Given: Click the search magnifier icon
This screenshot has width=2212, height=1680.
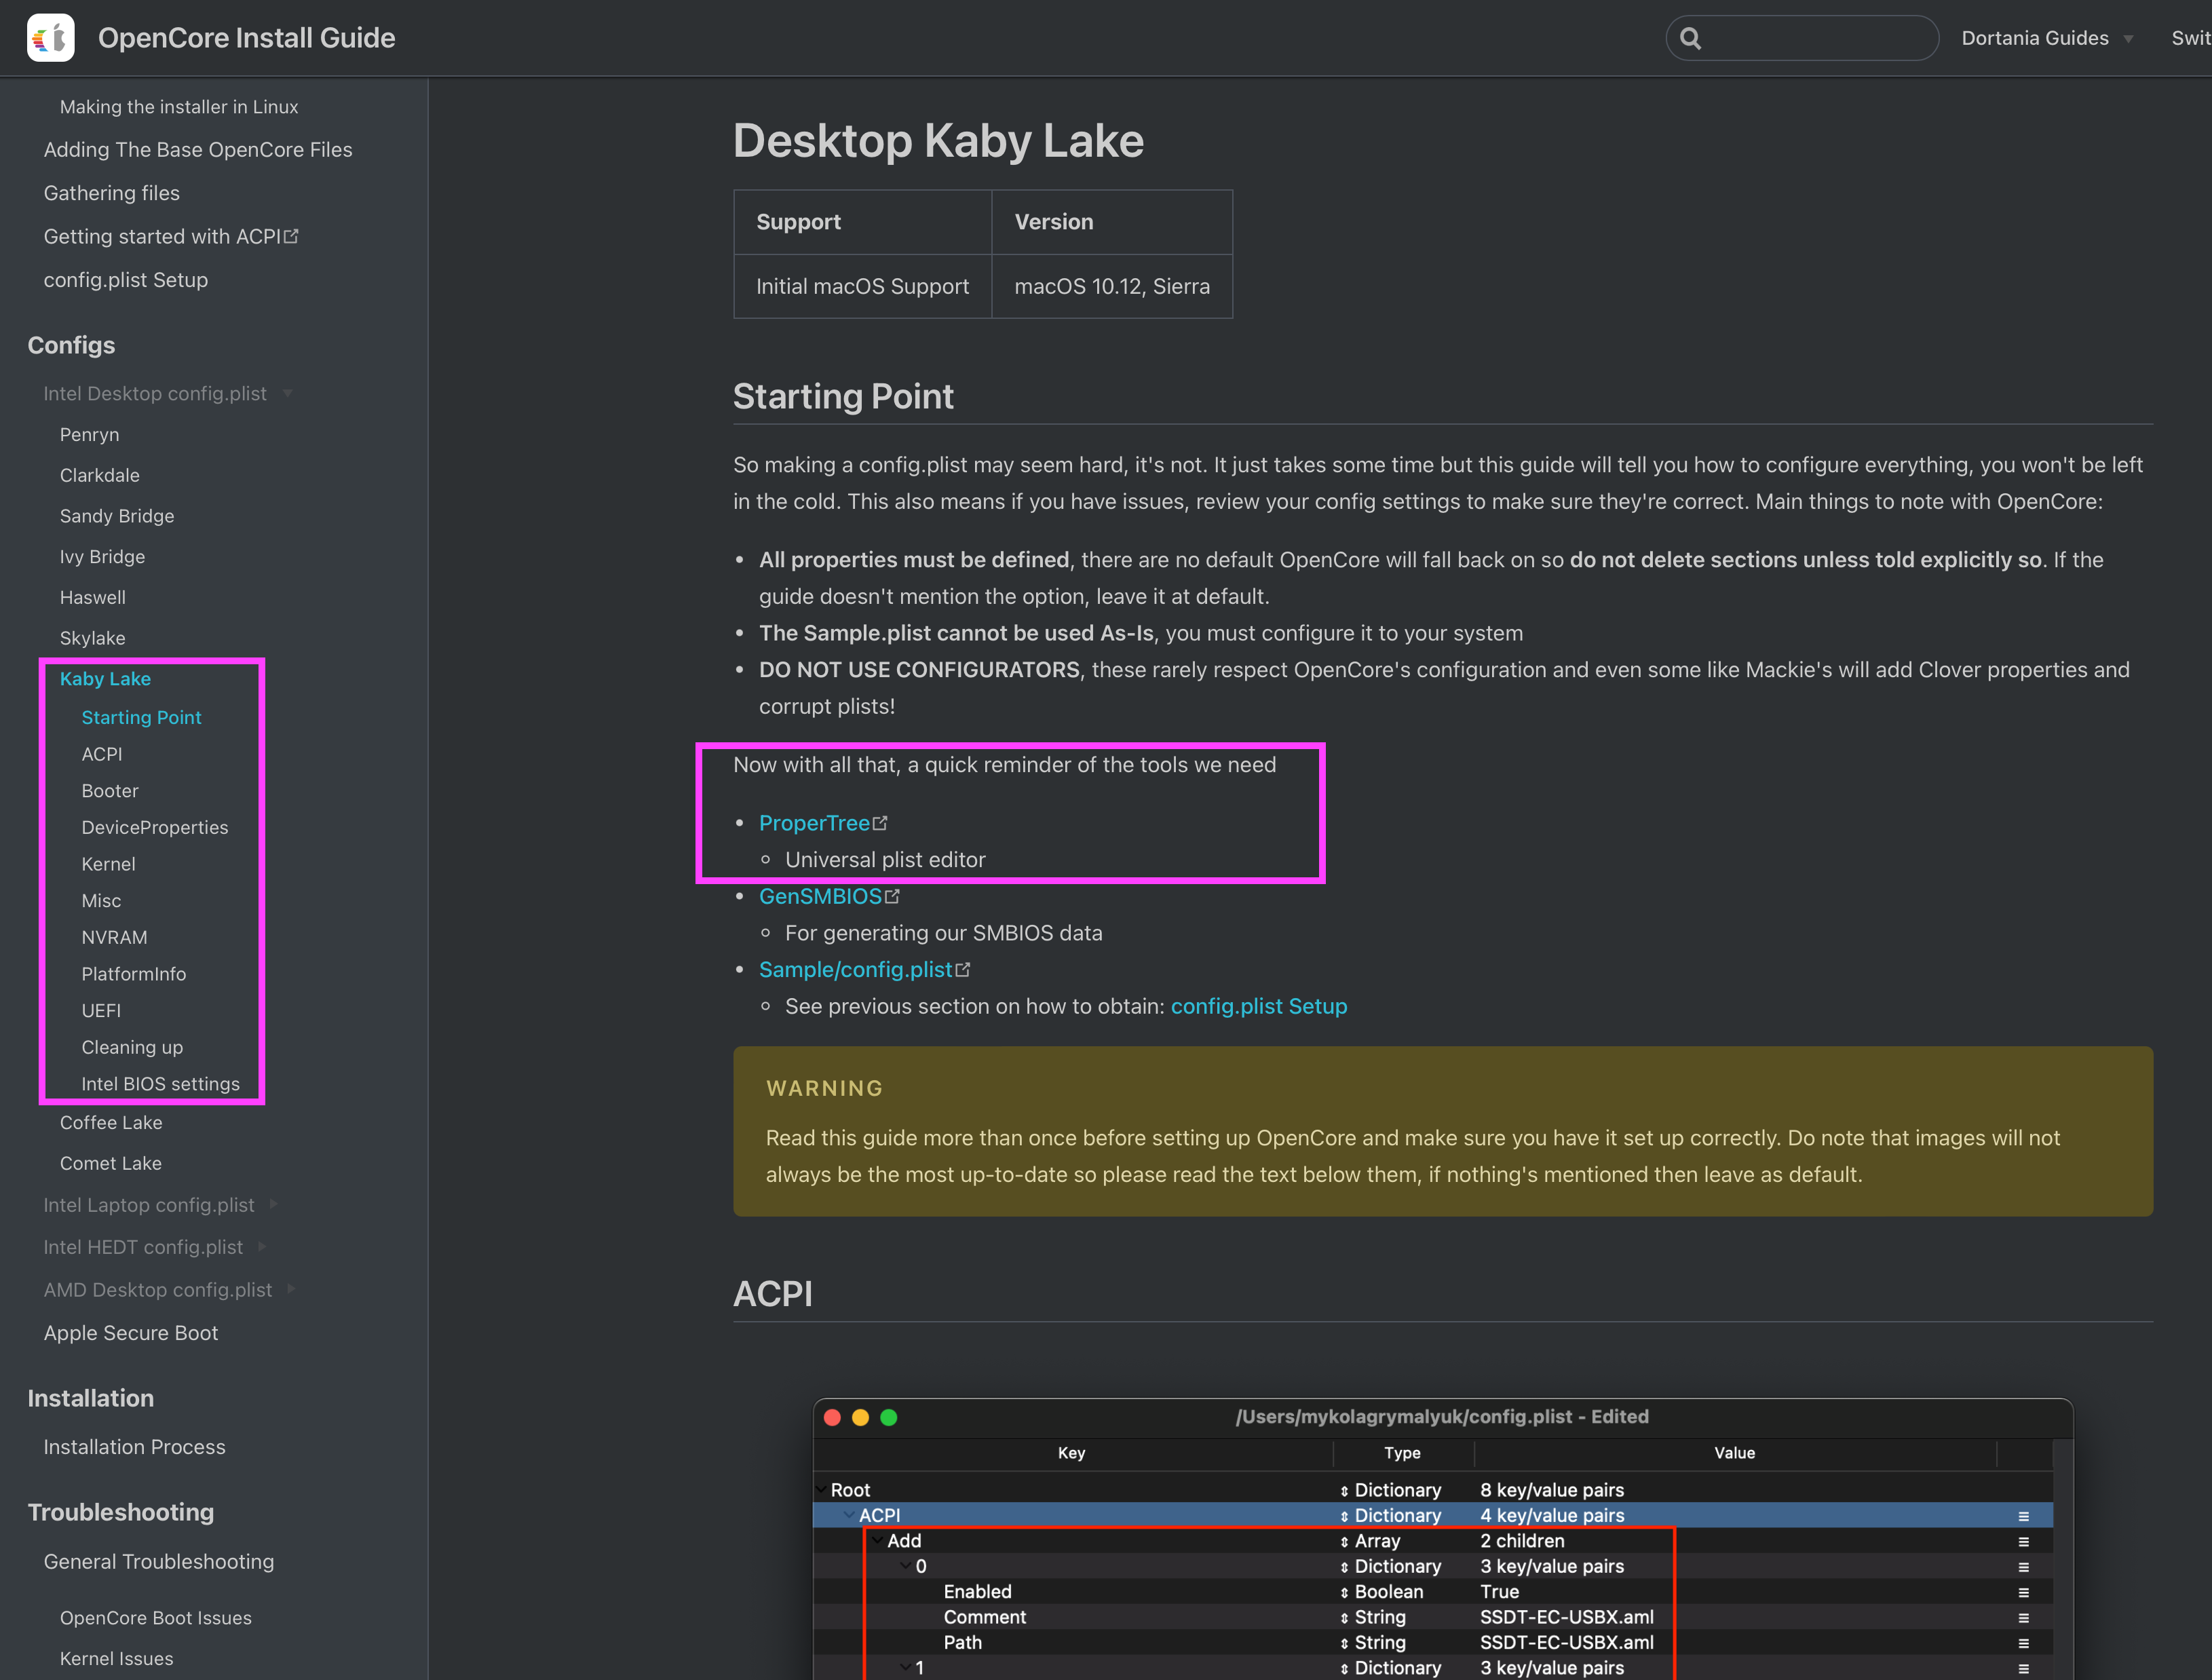Looking at the screenshot, I should 1690,38.
